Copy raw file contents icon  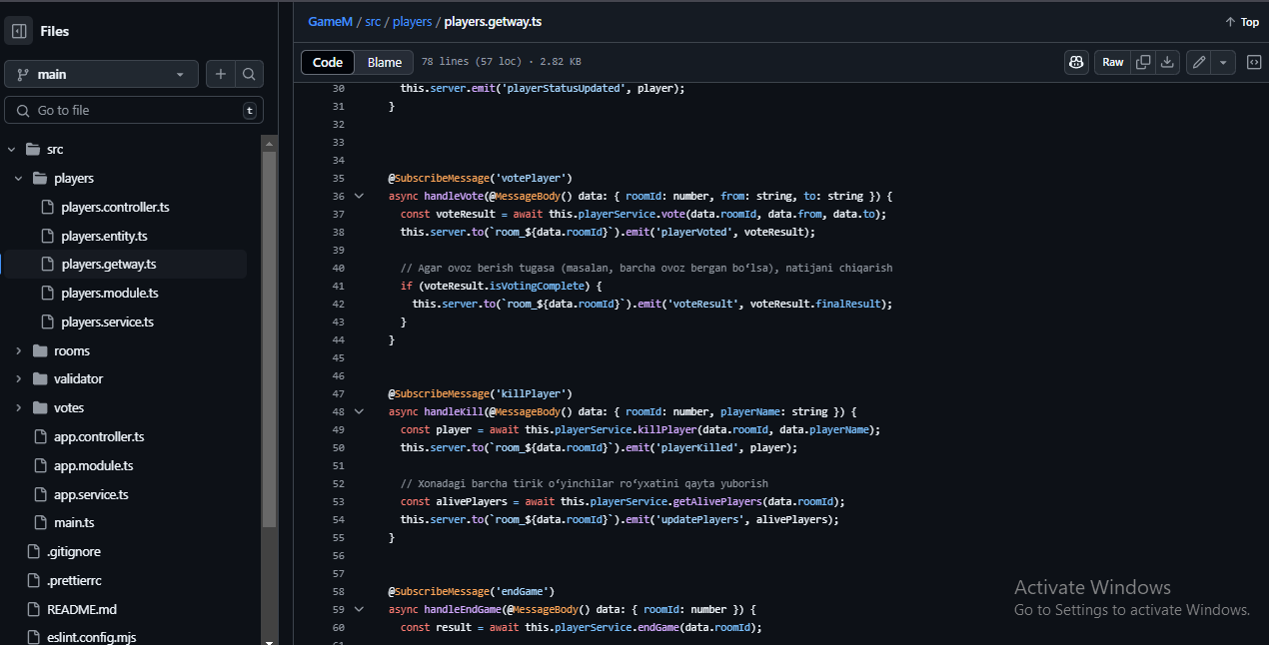click(1143, 62)
